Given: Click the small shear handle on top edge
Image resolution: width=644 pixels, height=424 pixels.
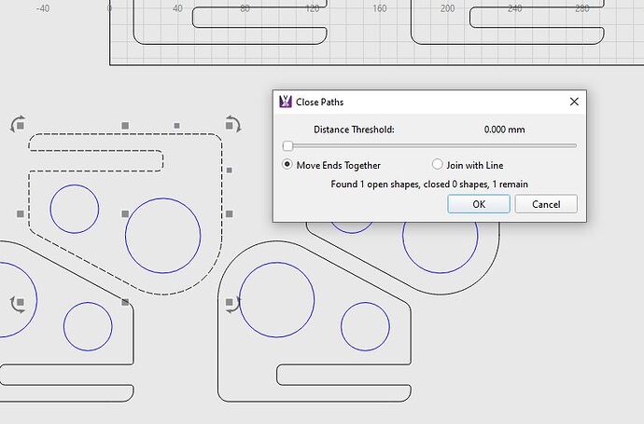Looking at the screenshot, I should [x=176, y=126].
